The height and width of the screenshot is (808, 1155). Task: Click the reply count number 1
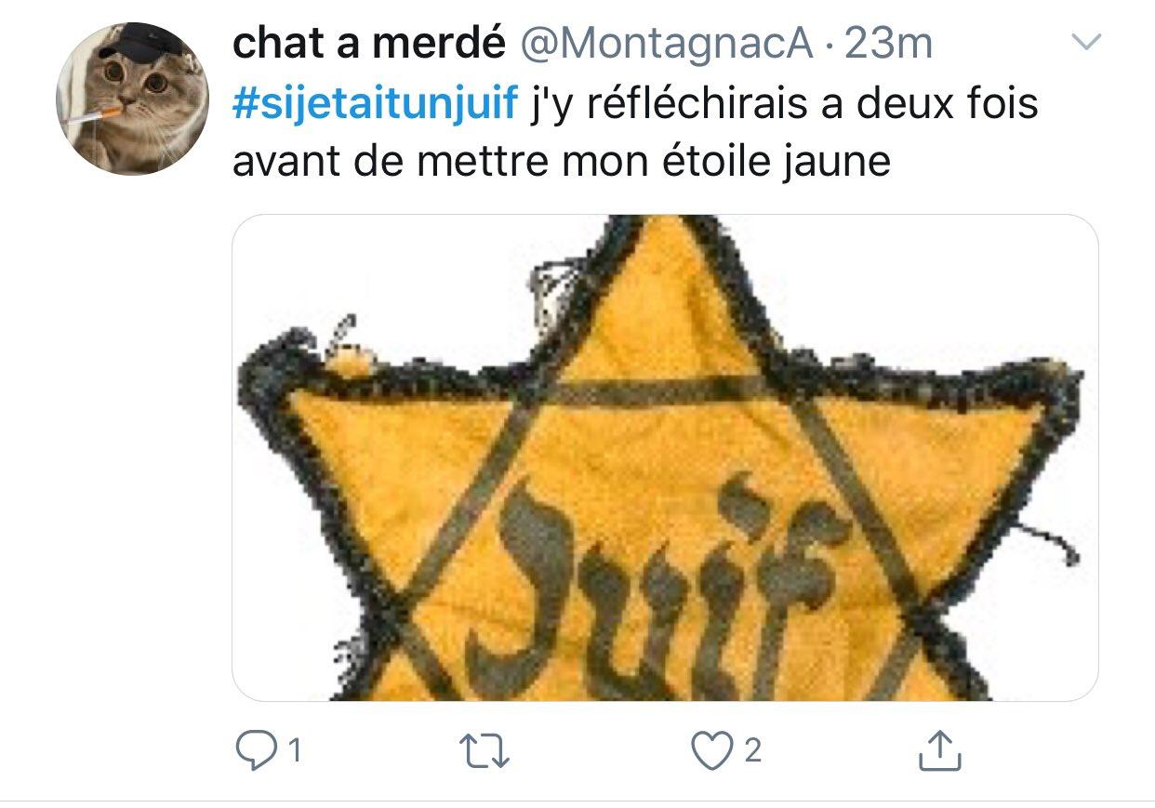tap(293, 751)
